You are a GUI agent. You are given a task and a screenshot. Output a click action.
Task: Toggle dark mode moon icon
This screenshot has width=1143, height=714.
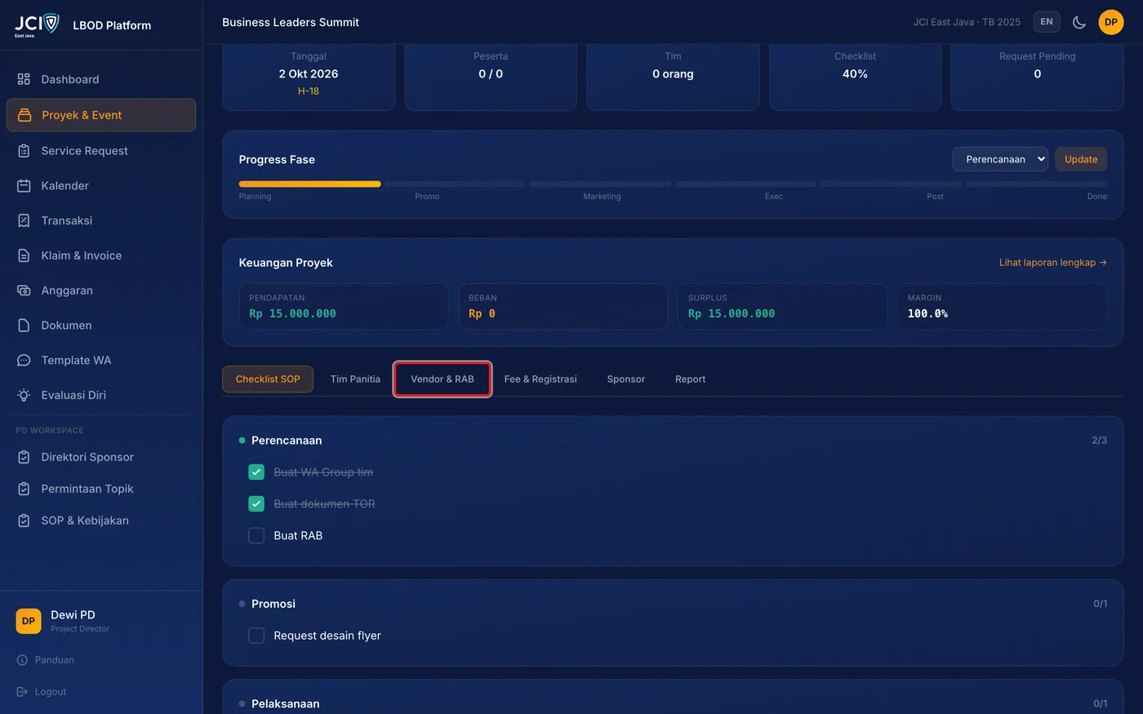(1079, 22)
